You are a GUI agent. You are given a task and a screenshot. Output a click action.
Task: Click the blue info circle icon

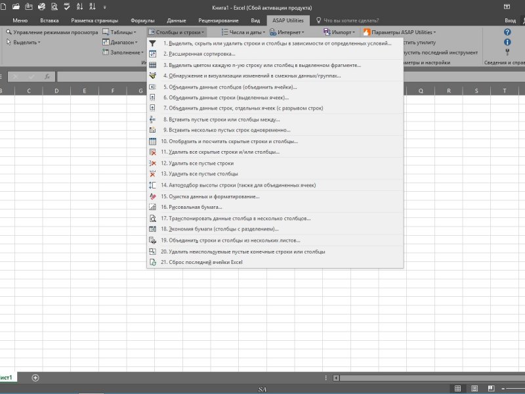tap(507, 42)
